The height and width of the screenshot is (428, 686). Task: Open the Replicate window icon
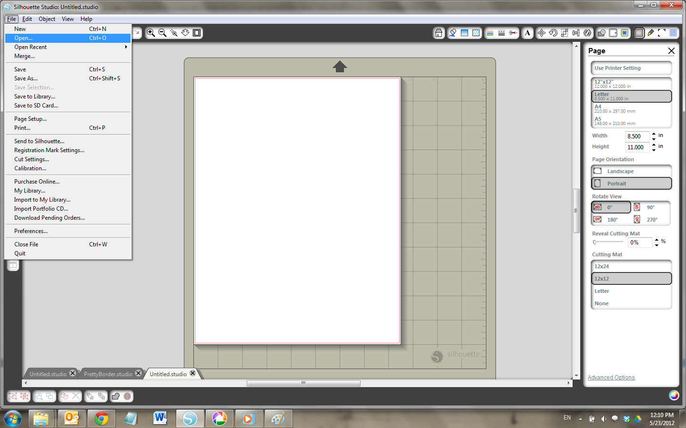587,33
